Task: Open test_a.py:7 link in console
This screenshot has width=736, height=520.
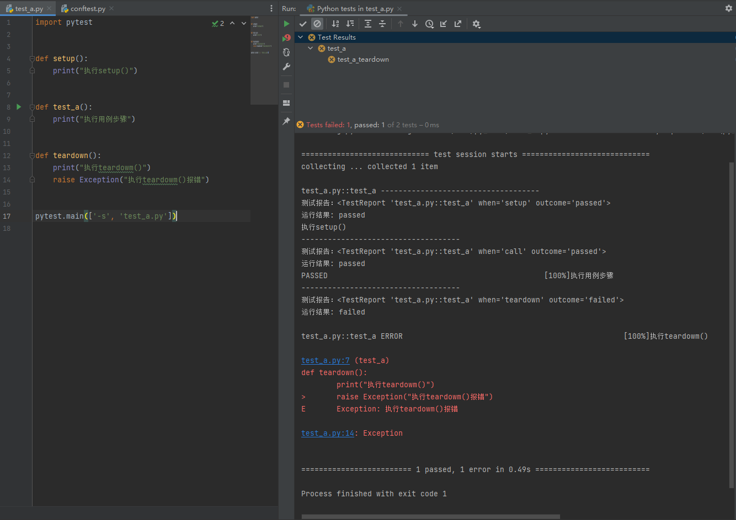Action: (326, 361)
